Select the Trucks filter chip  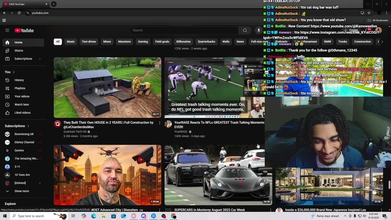pyautogui.click(x=342, y=42)
